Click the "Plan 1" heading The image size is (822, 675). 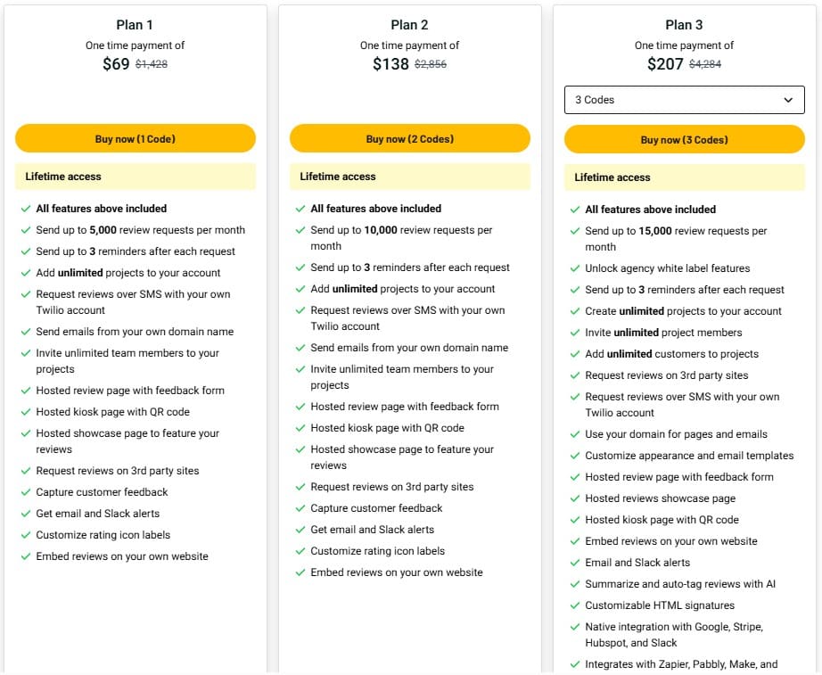(136, 25)
